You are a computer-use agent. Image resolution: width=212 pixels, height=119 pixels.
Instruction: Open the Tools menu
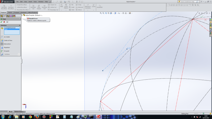click(x=35, y=2)
